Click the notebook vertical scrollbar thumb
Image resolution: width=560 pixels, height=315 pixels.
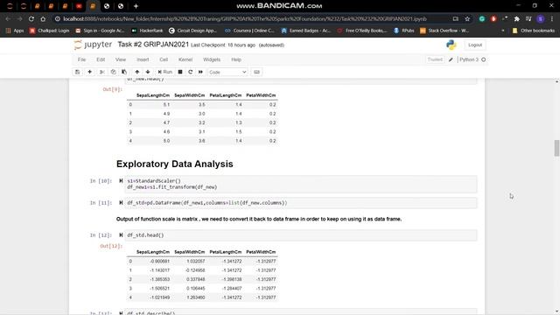(556, 148)
